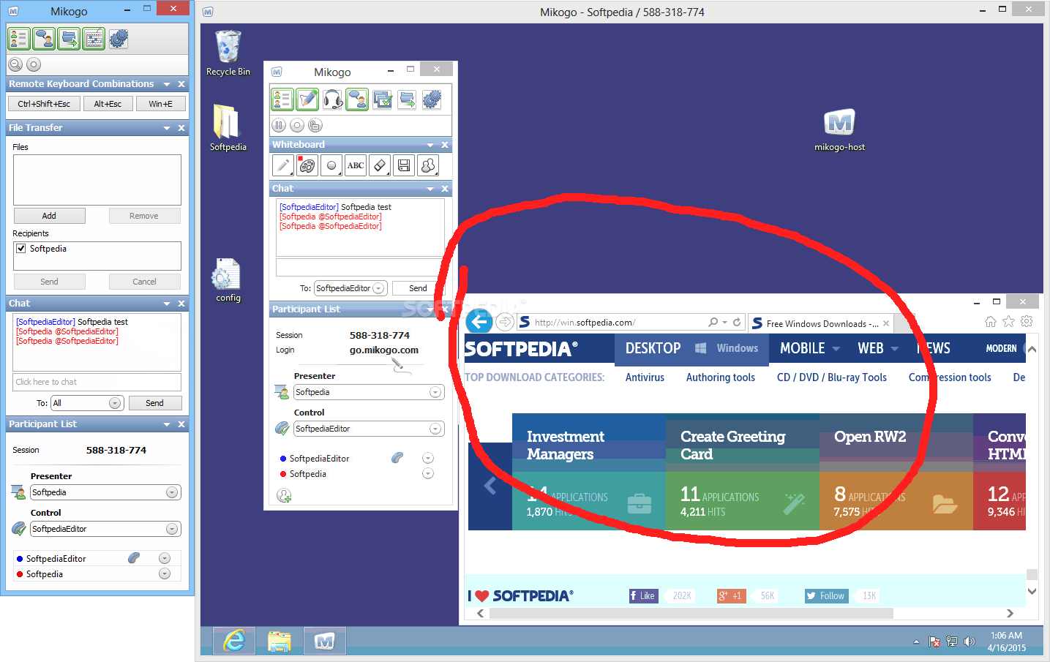Open settings gears in local Mikogo toolbar
The height and width of the screenshot is (662, 1050).
[x=119, y=39]
